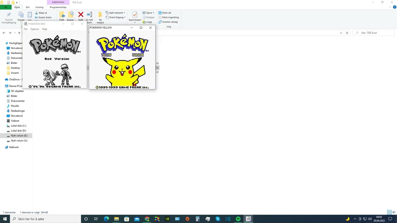The height and width of the screenshot is (223, 397).
Task: Select Nettverk in navigation pane
Action: click(x=12, y=147)
